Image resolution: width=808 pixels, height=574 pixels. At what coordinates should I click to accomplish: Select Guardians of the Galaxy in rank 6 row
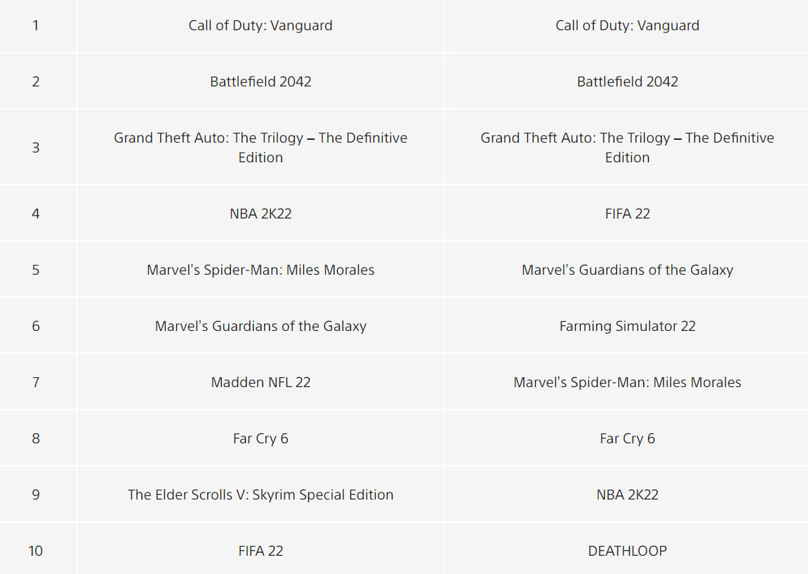[260, 326]
